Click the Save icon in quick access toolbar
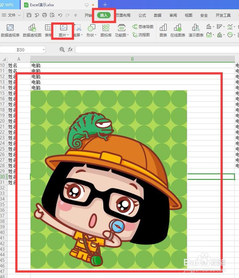The image size is (239, 278). click(x=29, y=15)
